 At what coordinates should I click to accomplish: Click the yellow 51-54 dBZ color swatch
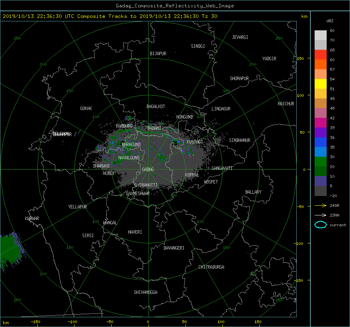320,84
